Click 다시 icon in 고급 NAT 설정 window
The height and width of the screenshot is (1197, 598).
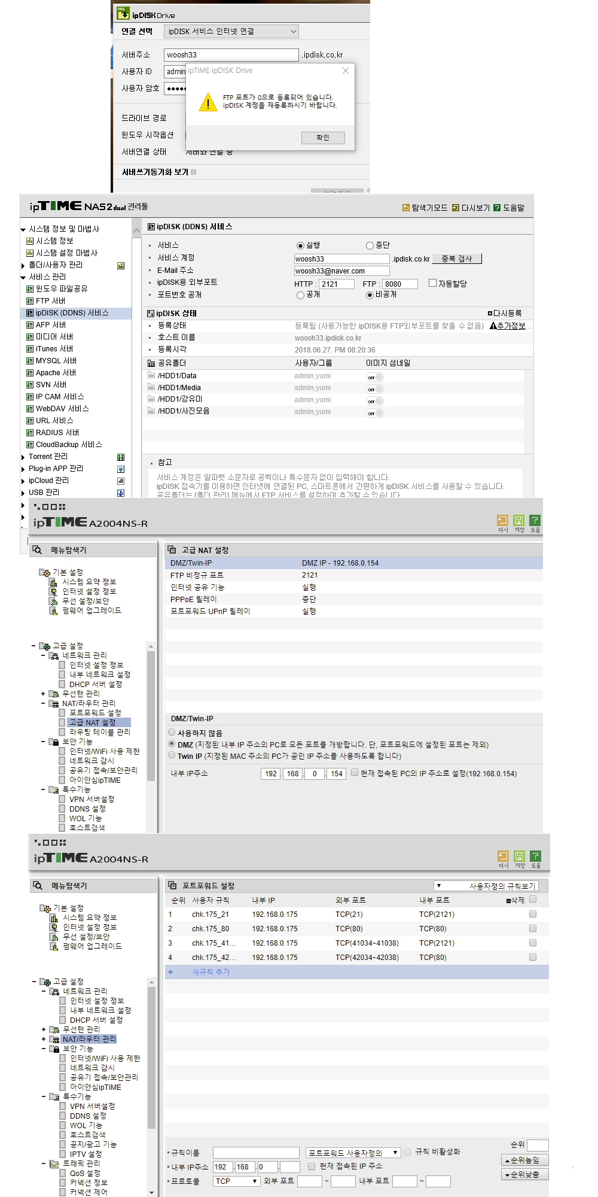pos(503,523)
